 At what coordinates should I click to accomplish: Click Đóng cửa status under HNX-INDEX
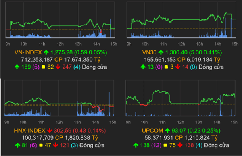(x=92, y=145)
